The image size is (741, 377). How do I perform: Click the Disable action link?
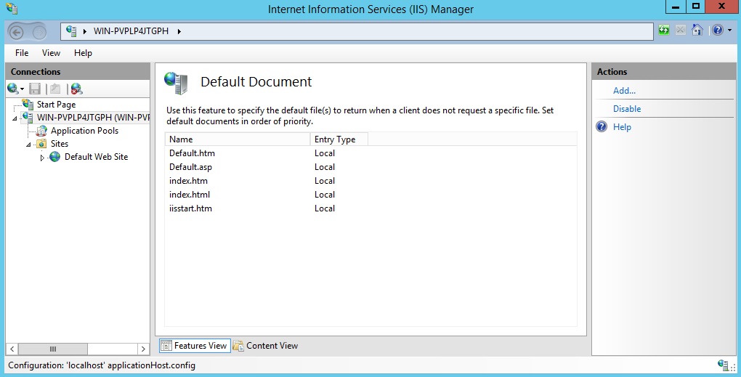[x=627, y=109]
